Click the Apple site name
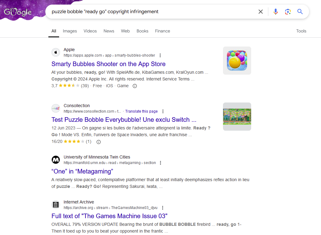Image resolution: width=321 pixels, height=235 pixels. (x=69, y=50)
